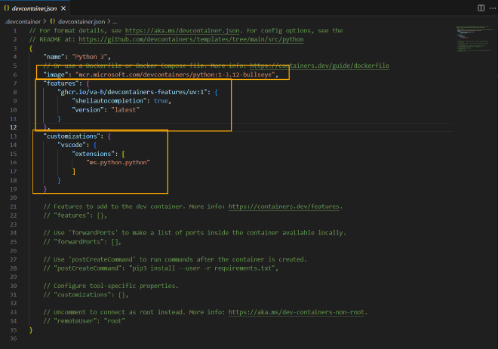498x349 pixels.
Task: Click commented "forwardPorts": [] line
Action: [x=82, y=242]
